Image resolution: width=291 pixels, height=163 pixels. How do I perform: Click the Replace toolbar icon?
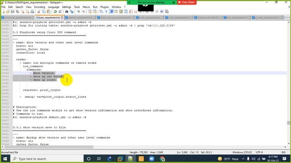point(72,12)
